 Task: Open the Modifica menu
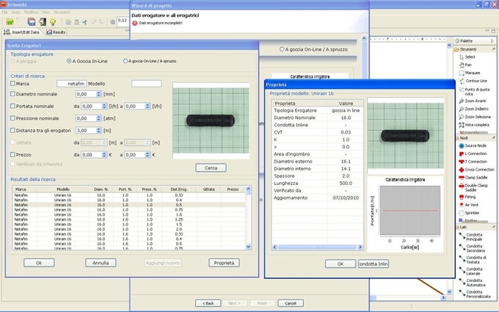pyautogui.click(x=31, y=12)
